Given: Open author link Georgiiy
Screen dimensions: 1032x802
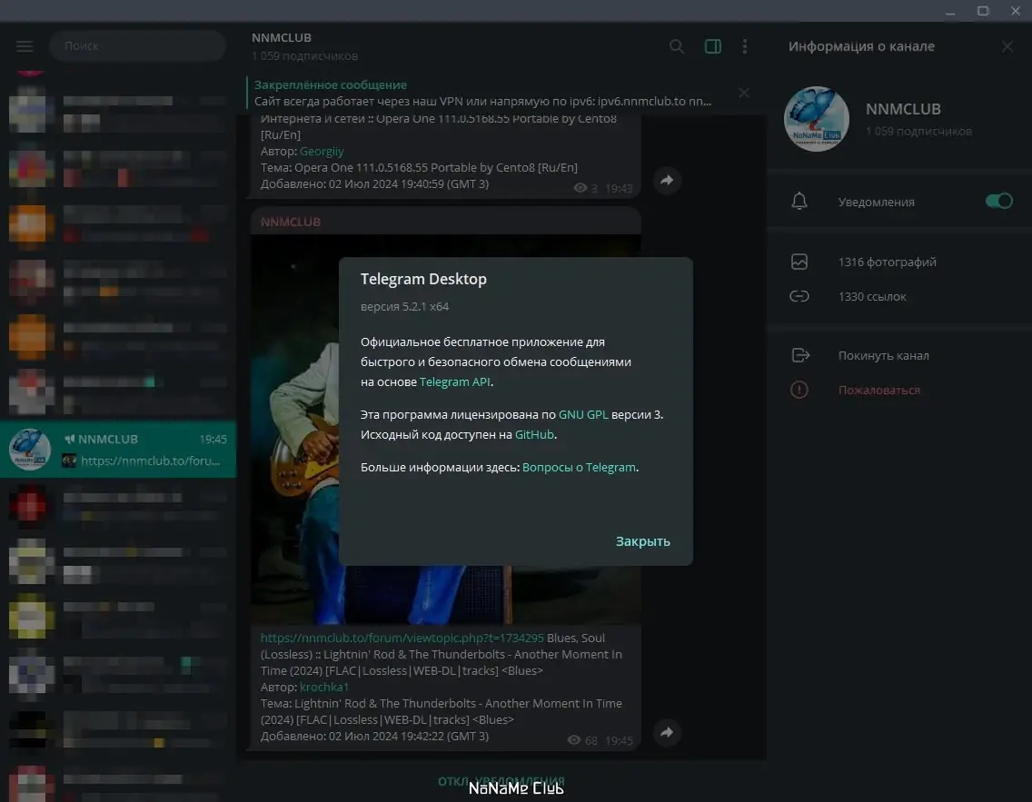Looking at the screenshot, I should 322,152.
